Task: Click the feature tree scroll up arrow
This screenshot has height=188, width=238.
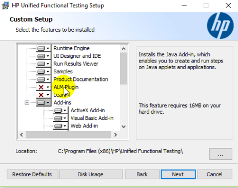Action: [124, 49]
